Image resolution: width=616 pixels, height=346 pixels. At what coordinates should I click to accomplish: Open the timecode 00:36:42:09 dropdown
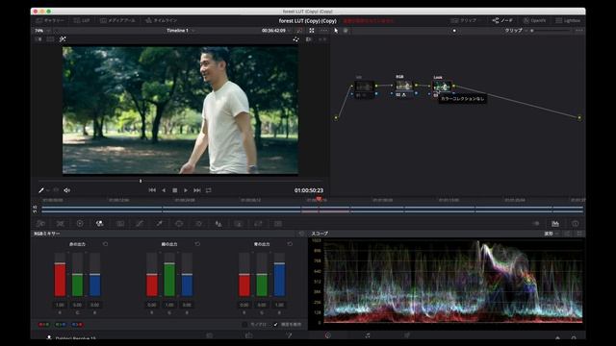(x=276, y=30)
